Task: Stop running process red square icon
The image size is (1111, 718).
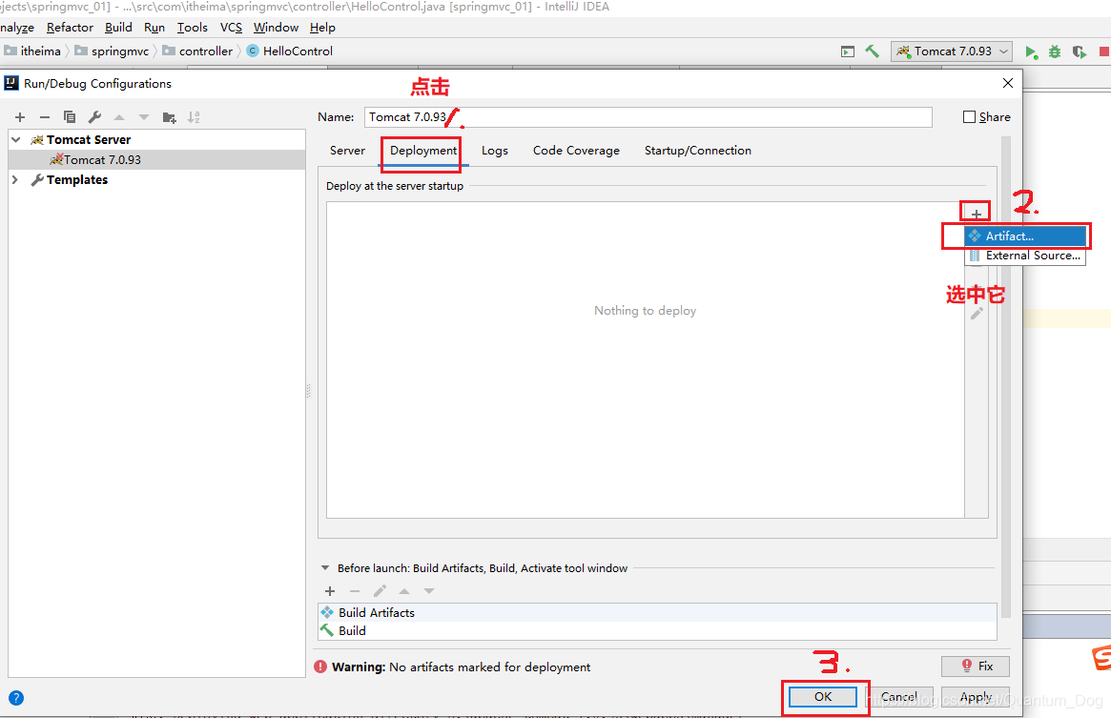Action: (x=1104, y=51)
